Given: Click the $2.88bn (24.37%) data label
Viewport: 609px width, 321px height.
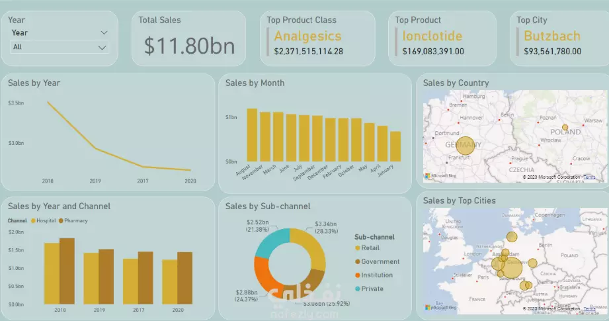Looking at the screenshot, I should click(246, 296).
